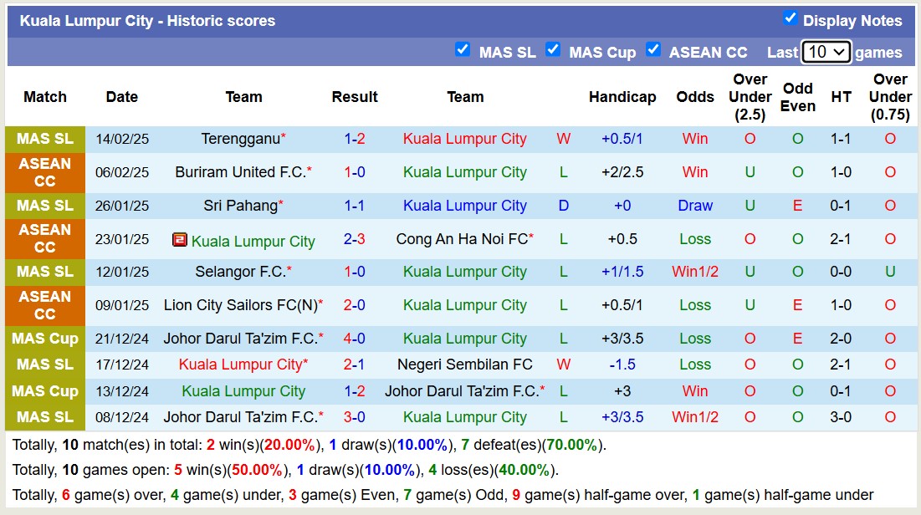Click the Date column header
The width and height of the screenshot is (921, 515).
click(122, 97)
